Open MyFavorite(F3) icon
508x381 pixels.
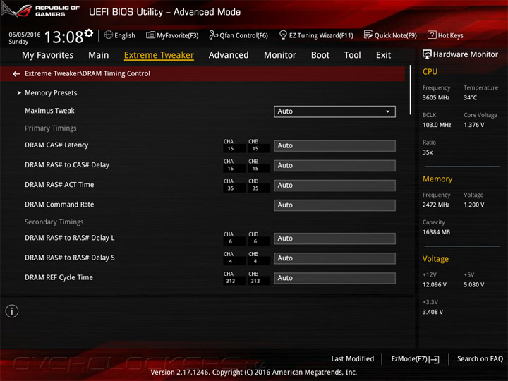coord(150,35)
